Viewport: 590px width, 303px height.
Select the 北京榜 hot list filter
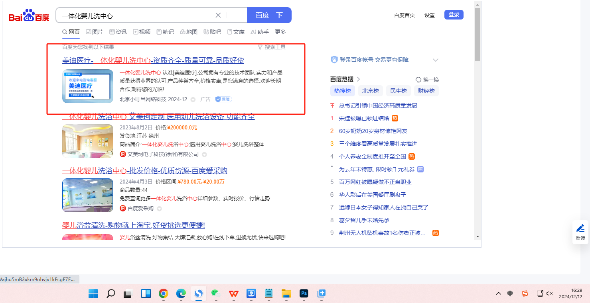click(x=370, y=91)
